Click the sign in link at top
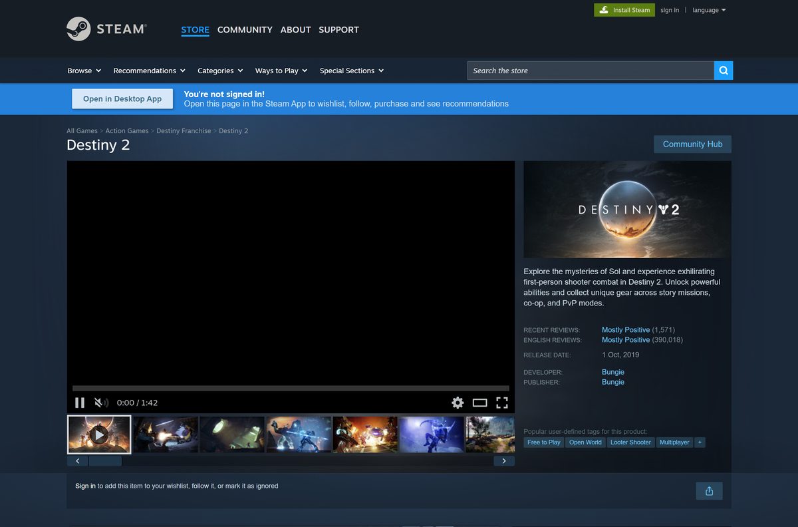 pos(670,10)
